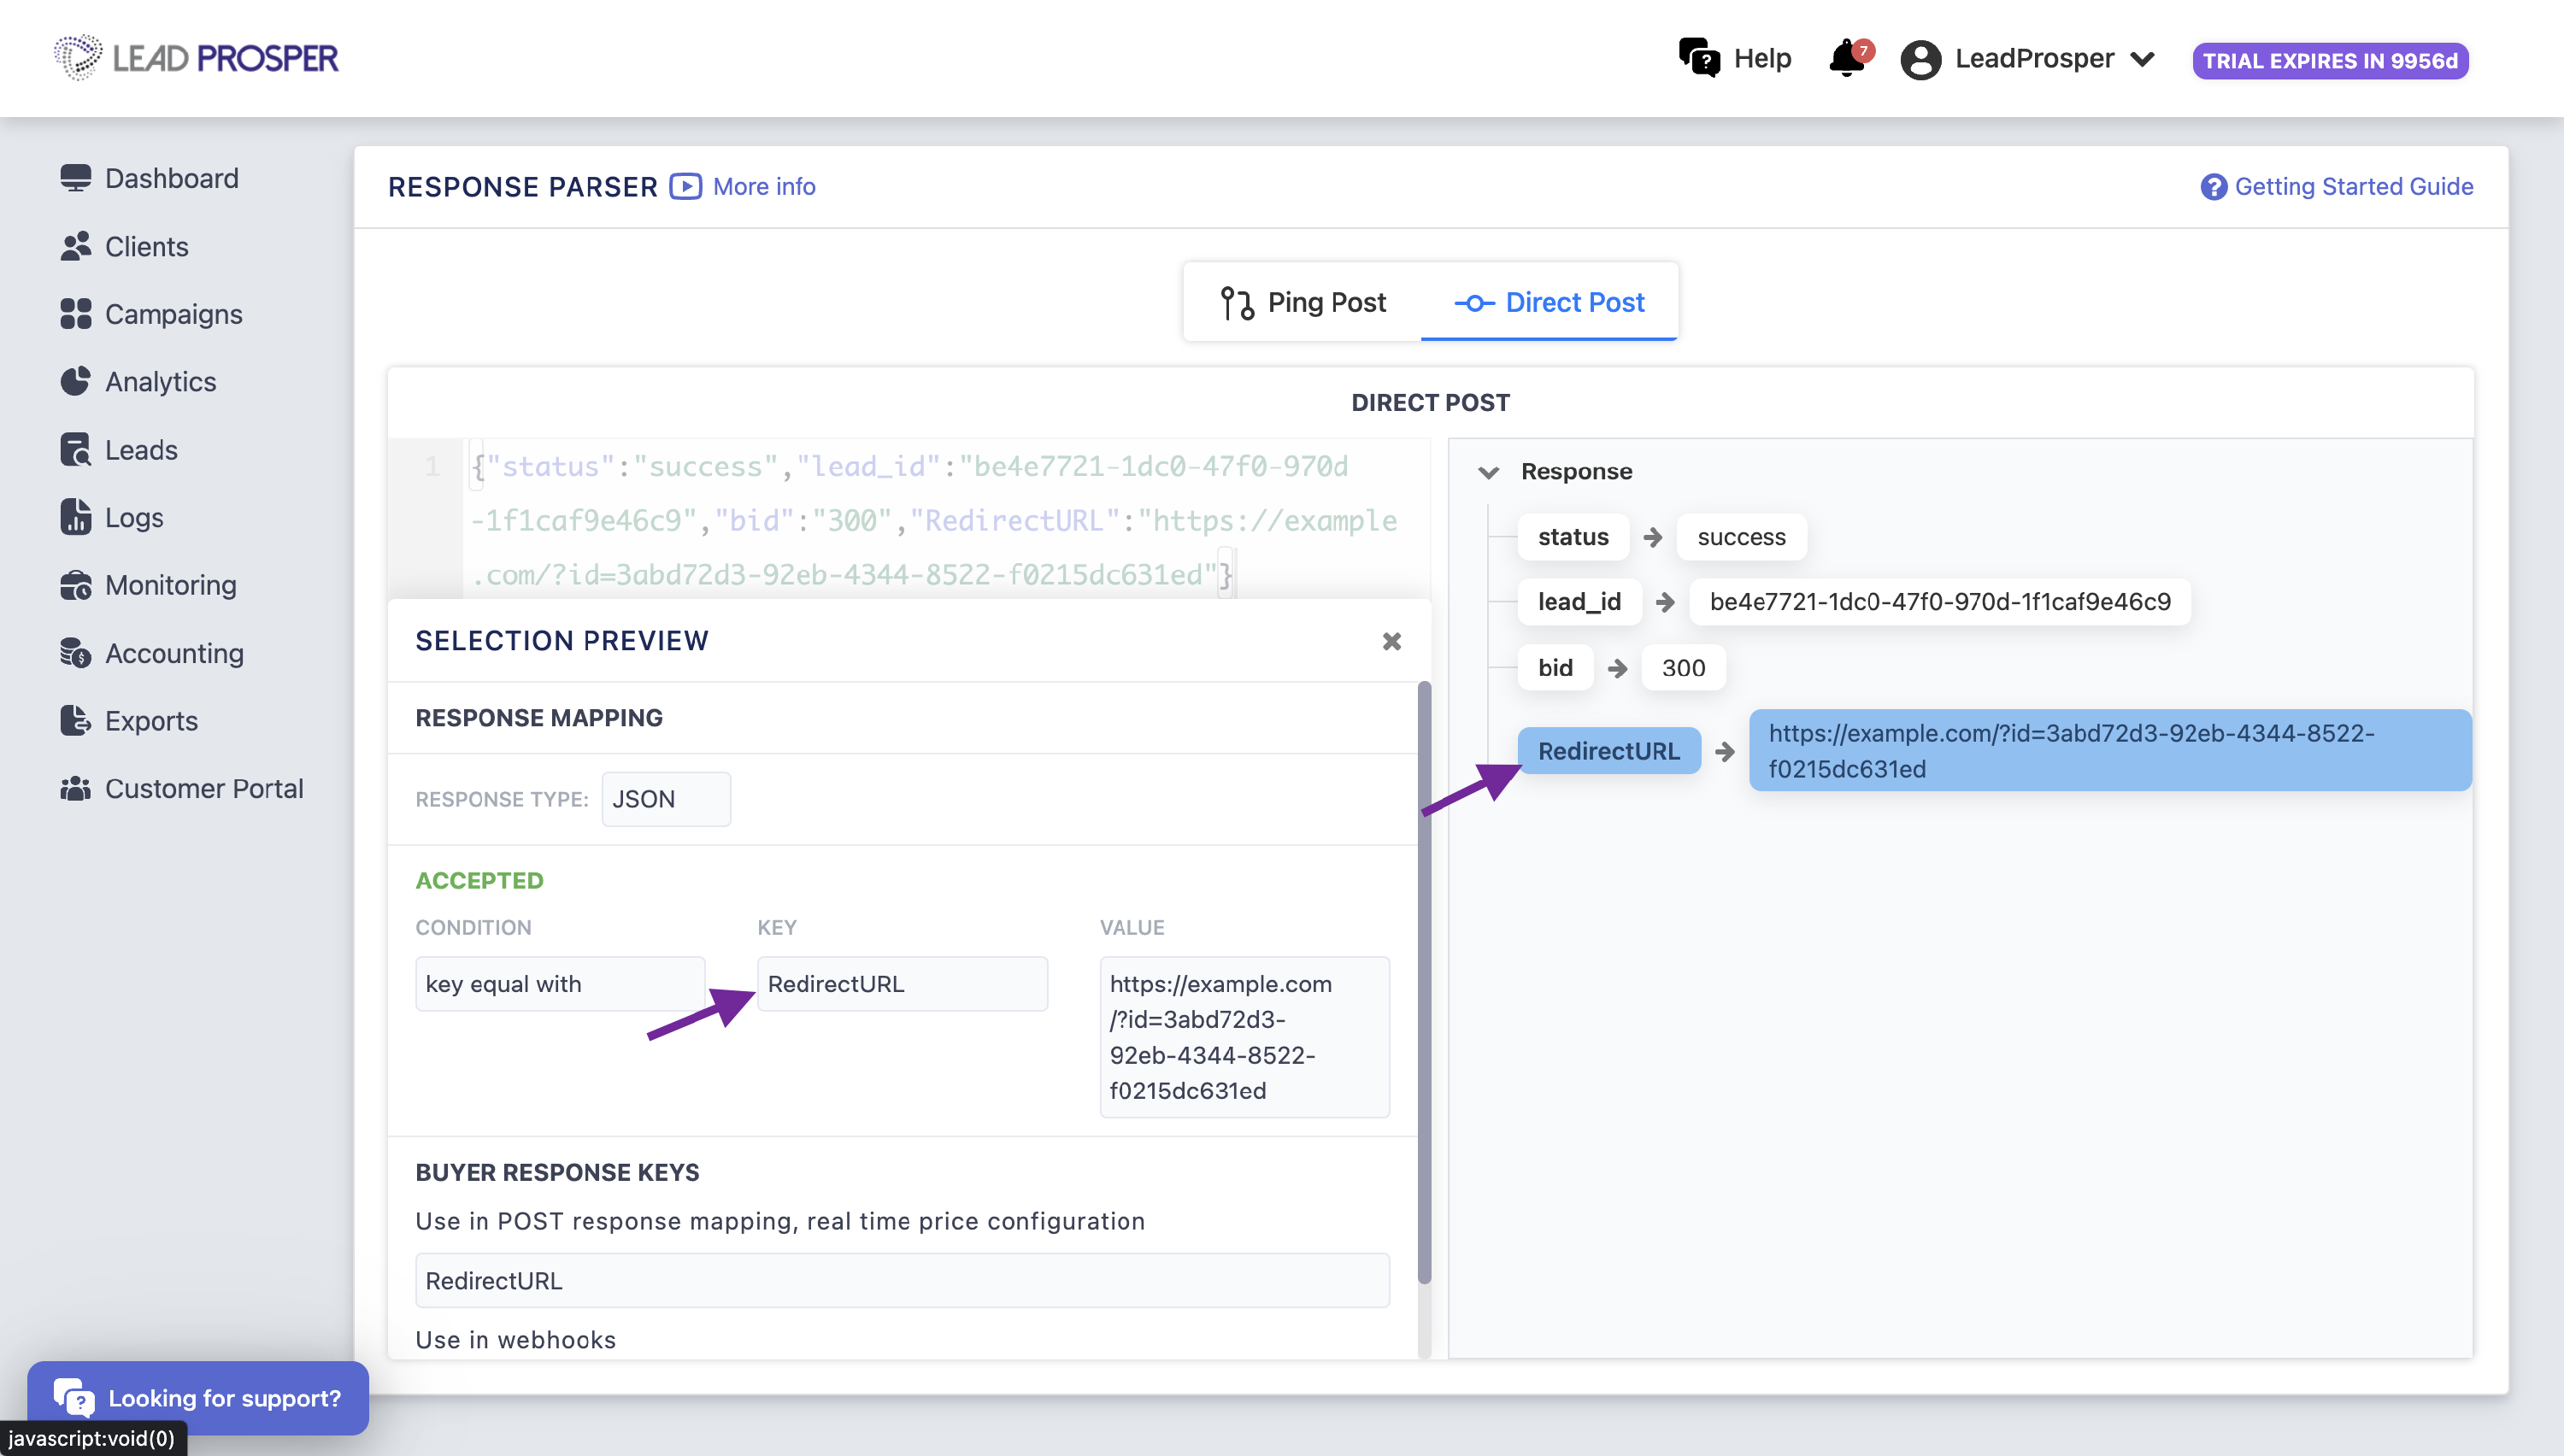Select the lead_id key
Screen dimensions: 2564x1456
[x=1579, y=602]
